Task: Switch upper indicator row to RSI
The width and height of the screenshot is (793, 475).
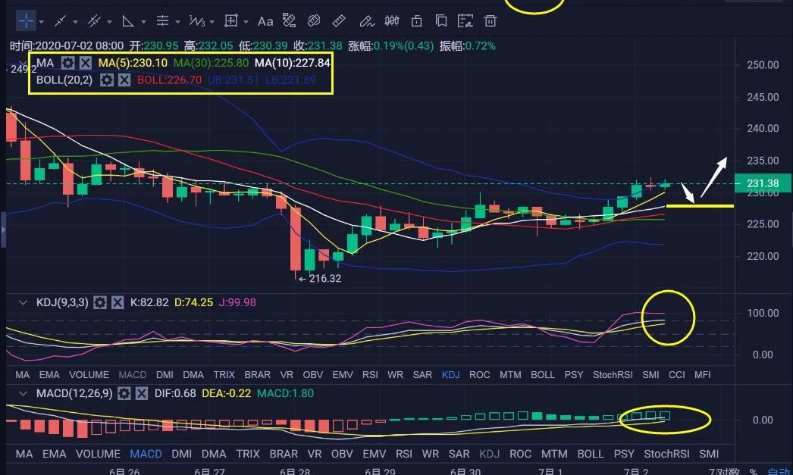Action: tap(370, 374)
